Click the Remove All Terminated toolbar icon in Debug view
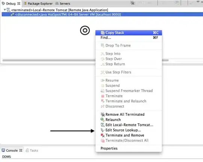The image size is (203, 162). click(132, 3)
